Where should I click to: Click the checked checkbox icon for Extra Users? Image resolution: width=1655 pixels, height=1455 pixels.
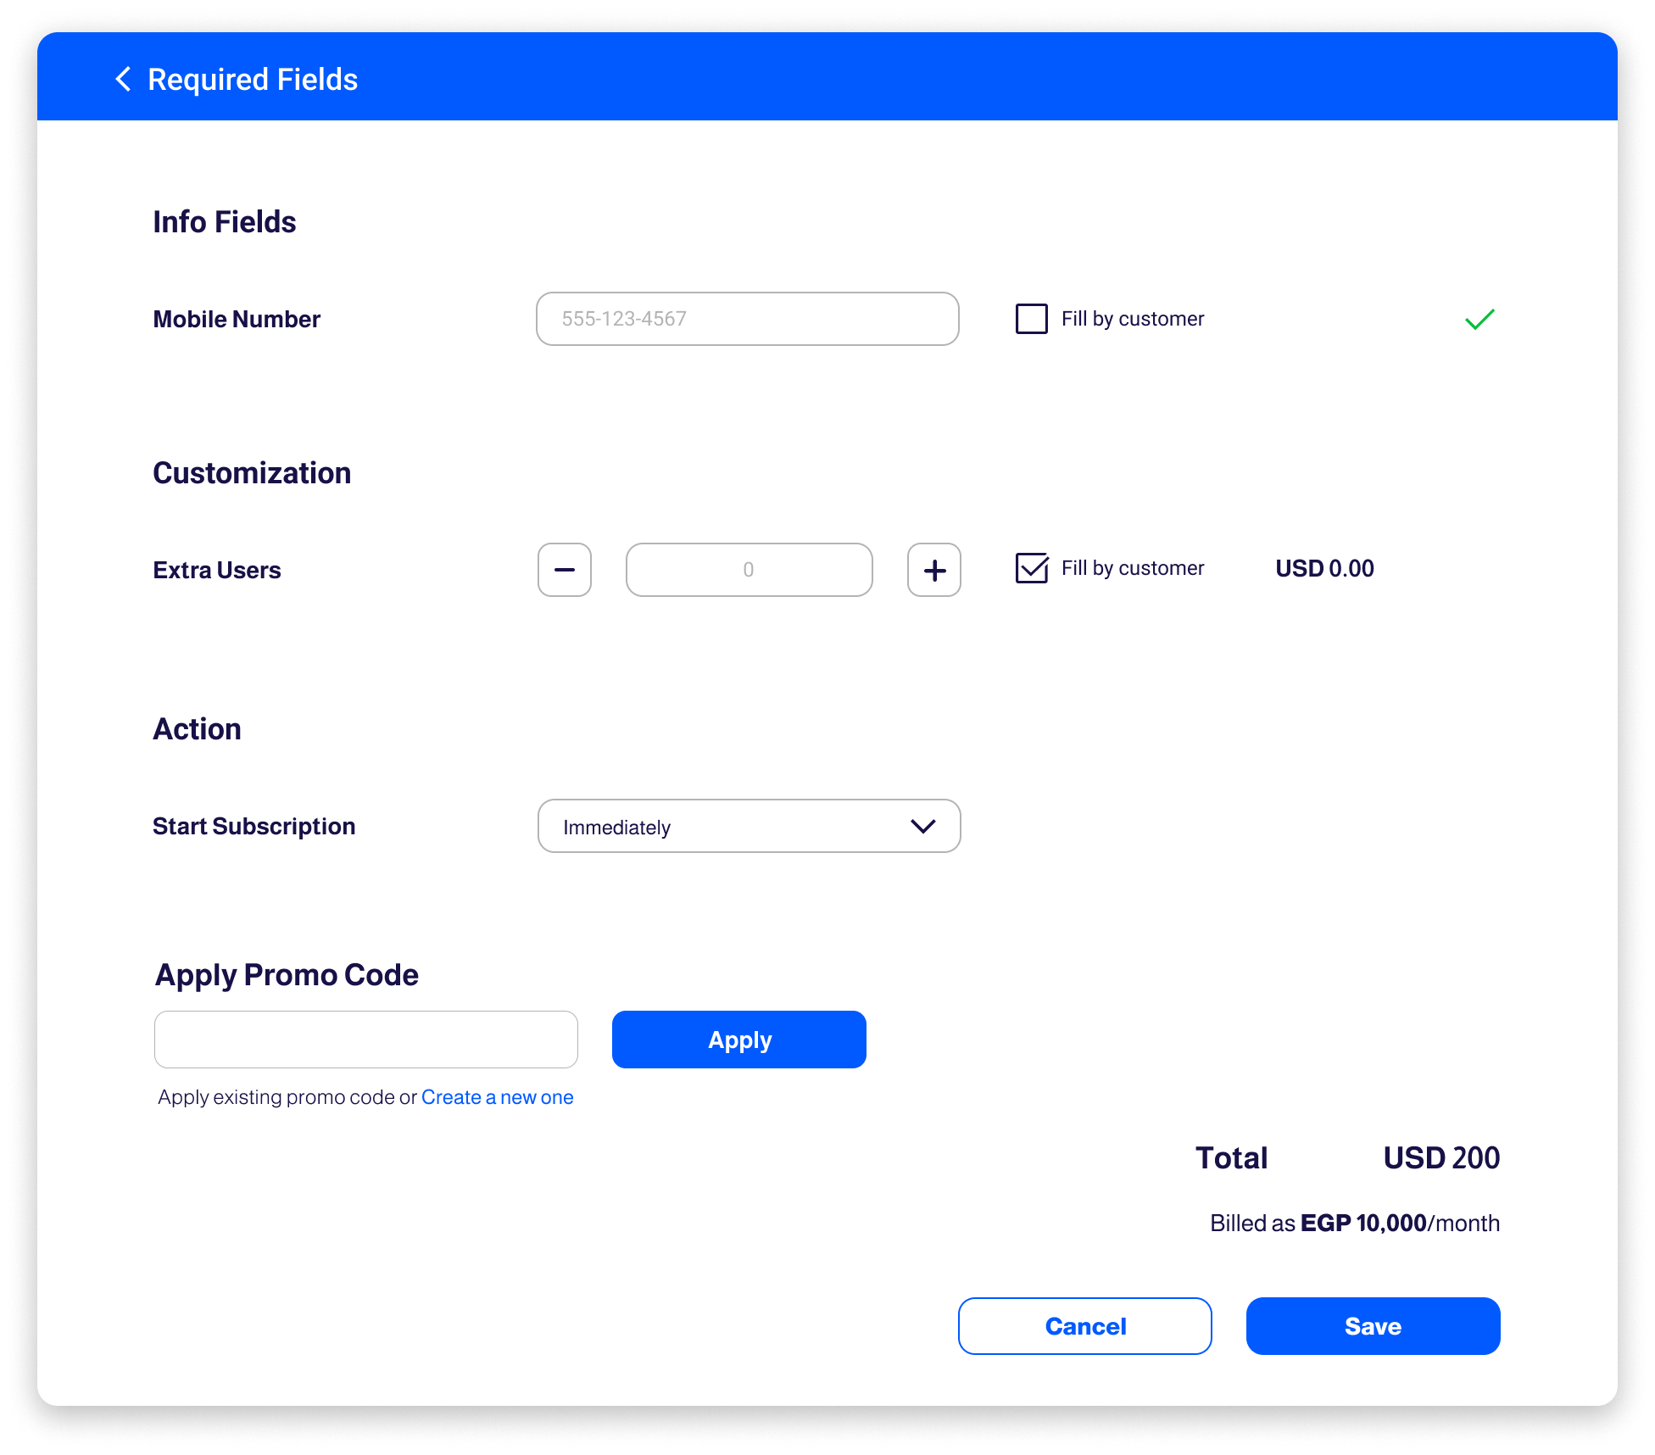point(1030,568)
